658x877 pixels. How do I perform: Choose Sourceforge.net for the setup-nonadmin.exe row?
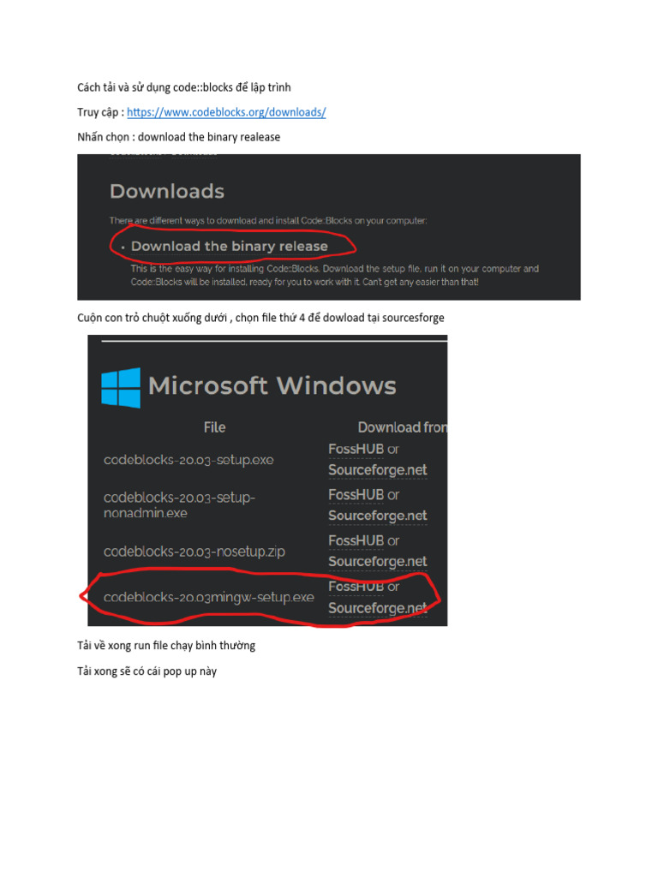(378, 516)
